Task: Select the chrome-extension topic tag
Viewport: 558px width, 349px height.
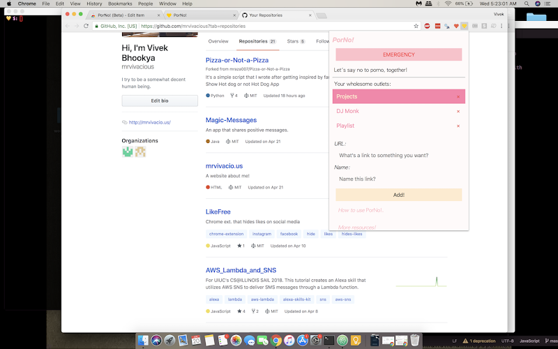Action: [x=226, y=234]
